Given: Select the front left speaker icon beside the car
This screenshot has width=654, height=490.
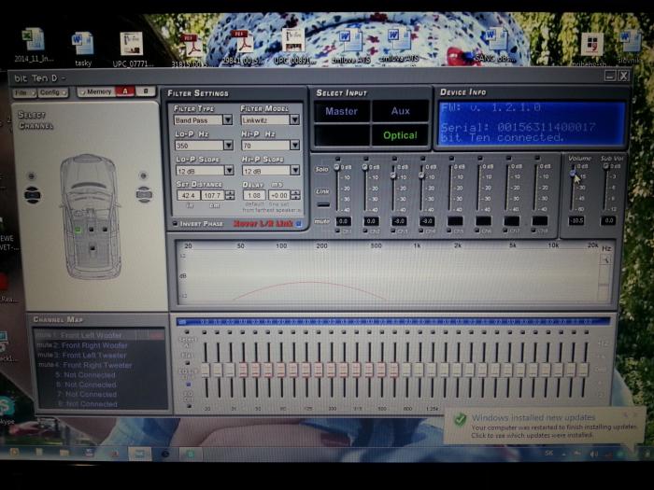Looking at the screenshot, I should click(x=32, y=194).
